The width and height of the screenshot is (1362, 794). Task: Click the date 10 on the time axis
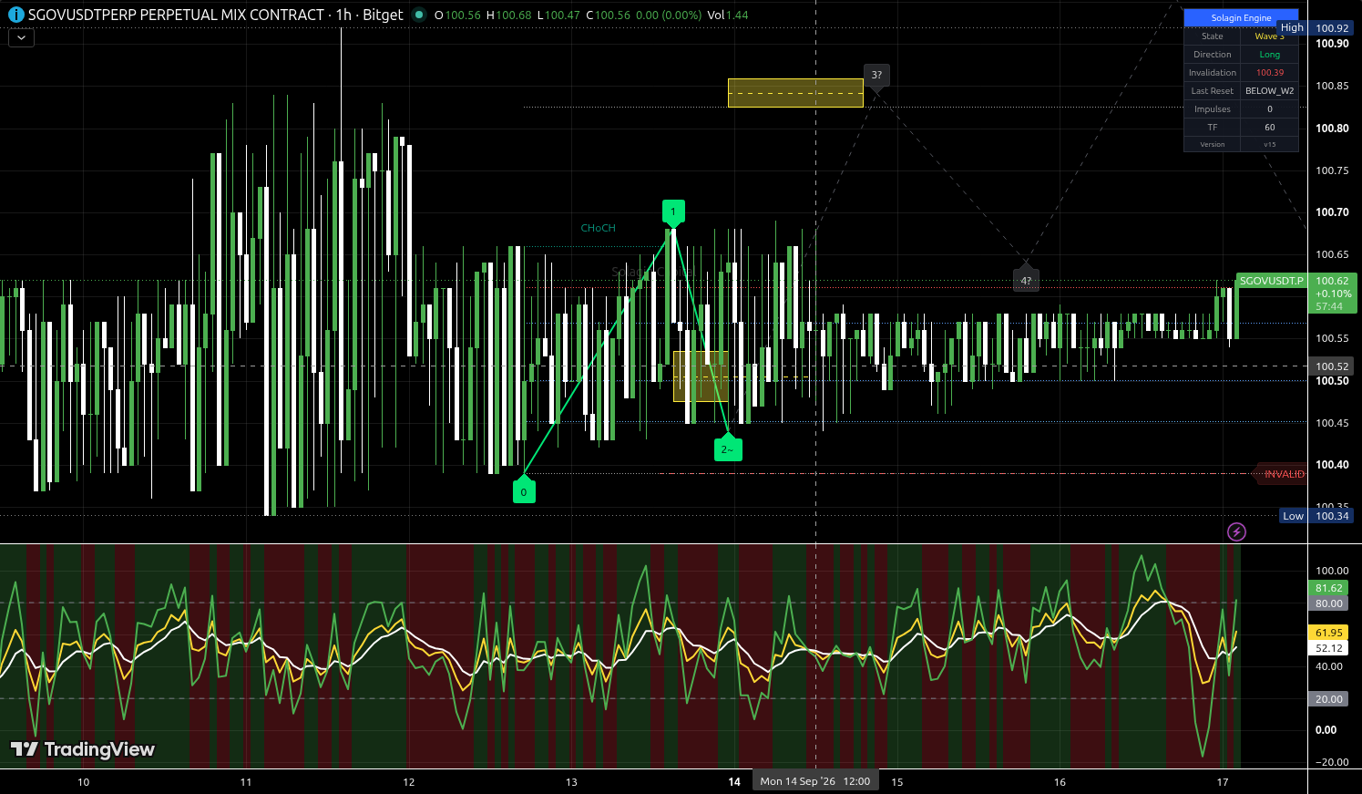(84, 782)
